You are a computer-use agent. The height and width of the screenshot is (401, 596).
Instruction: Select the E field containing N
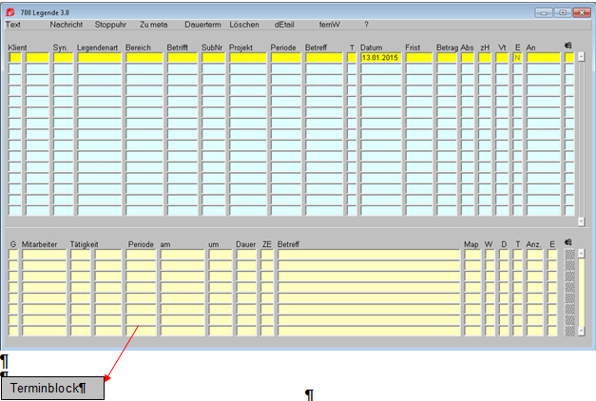(517, 58)
